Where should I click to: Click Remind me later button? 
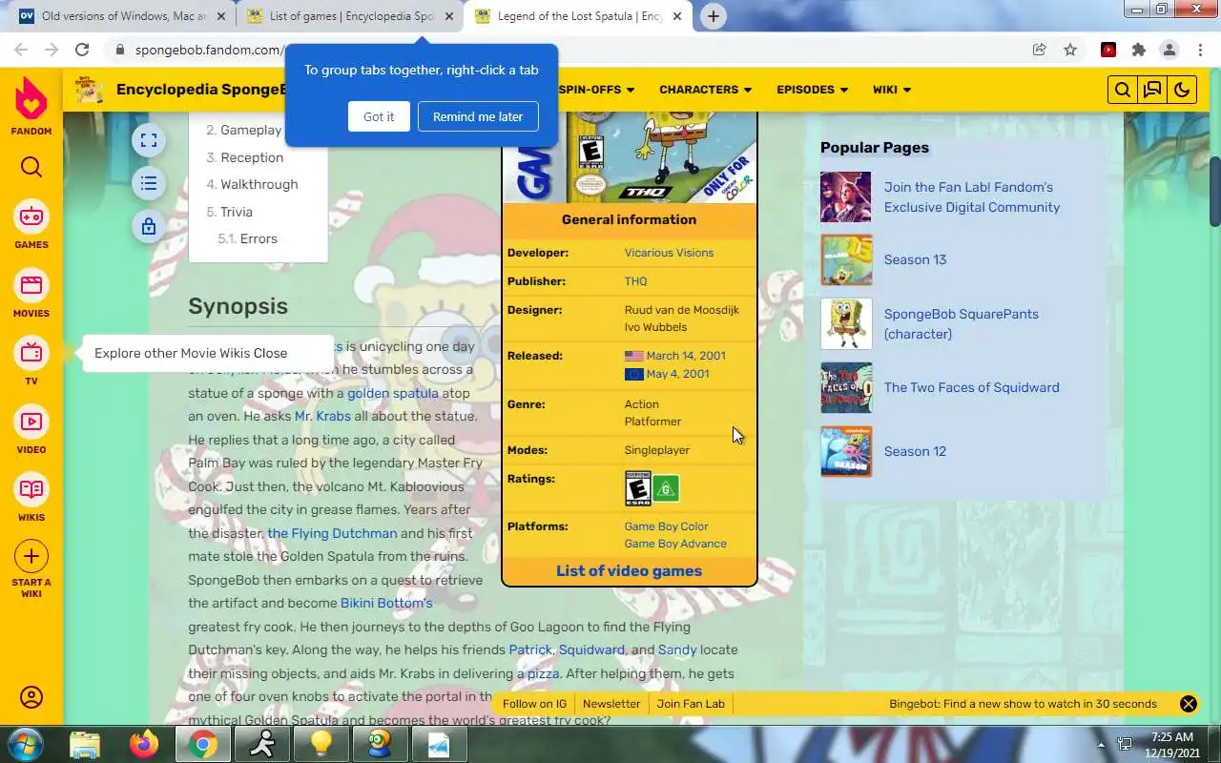(x=478, y=116)
